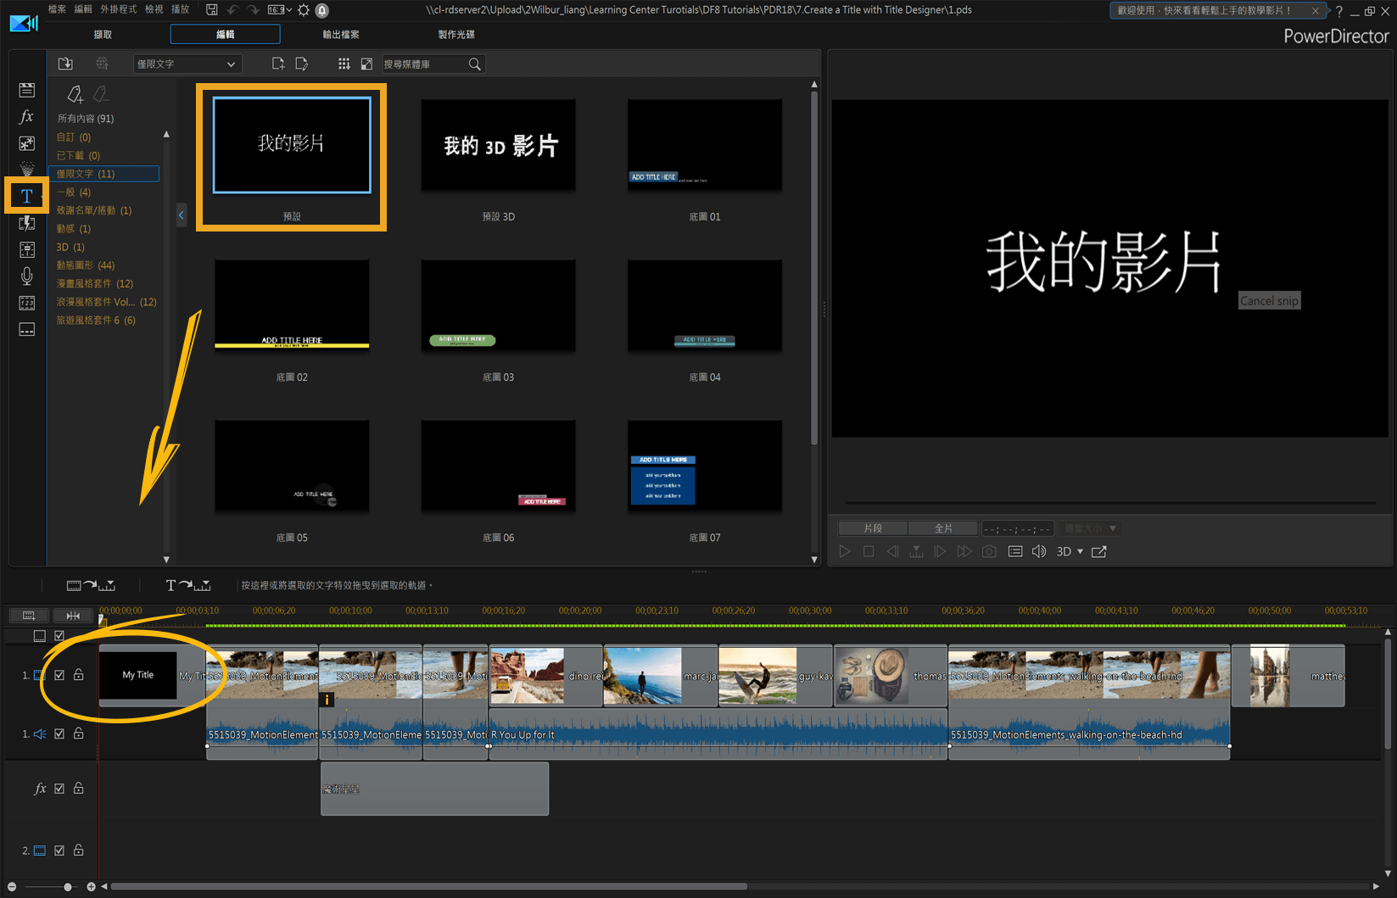Open the Effect Room fx icon
1397x898 pixels.
coord(26,117)
